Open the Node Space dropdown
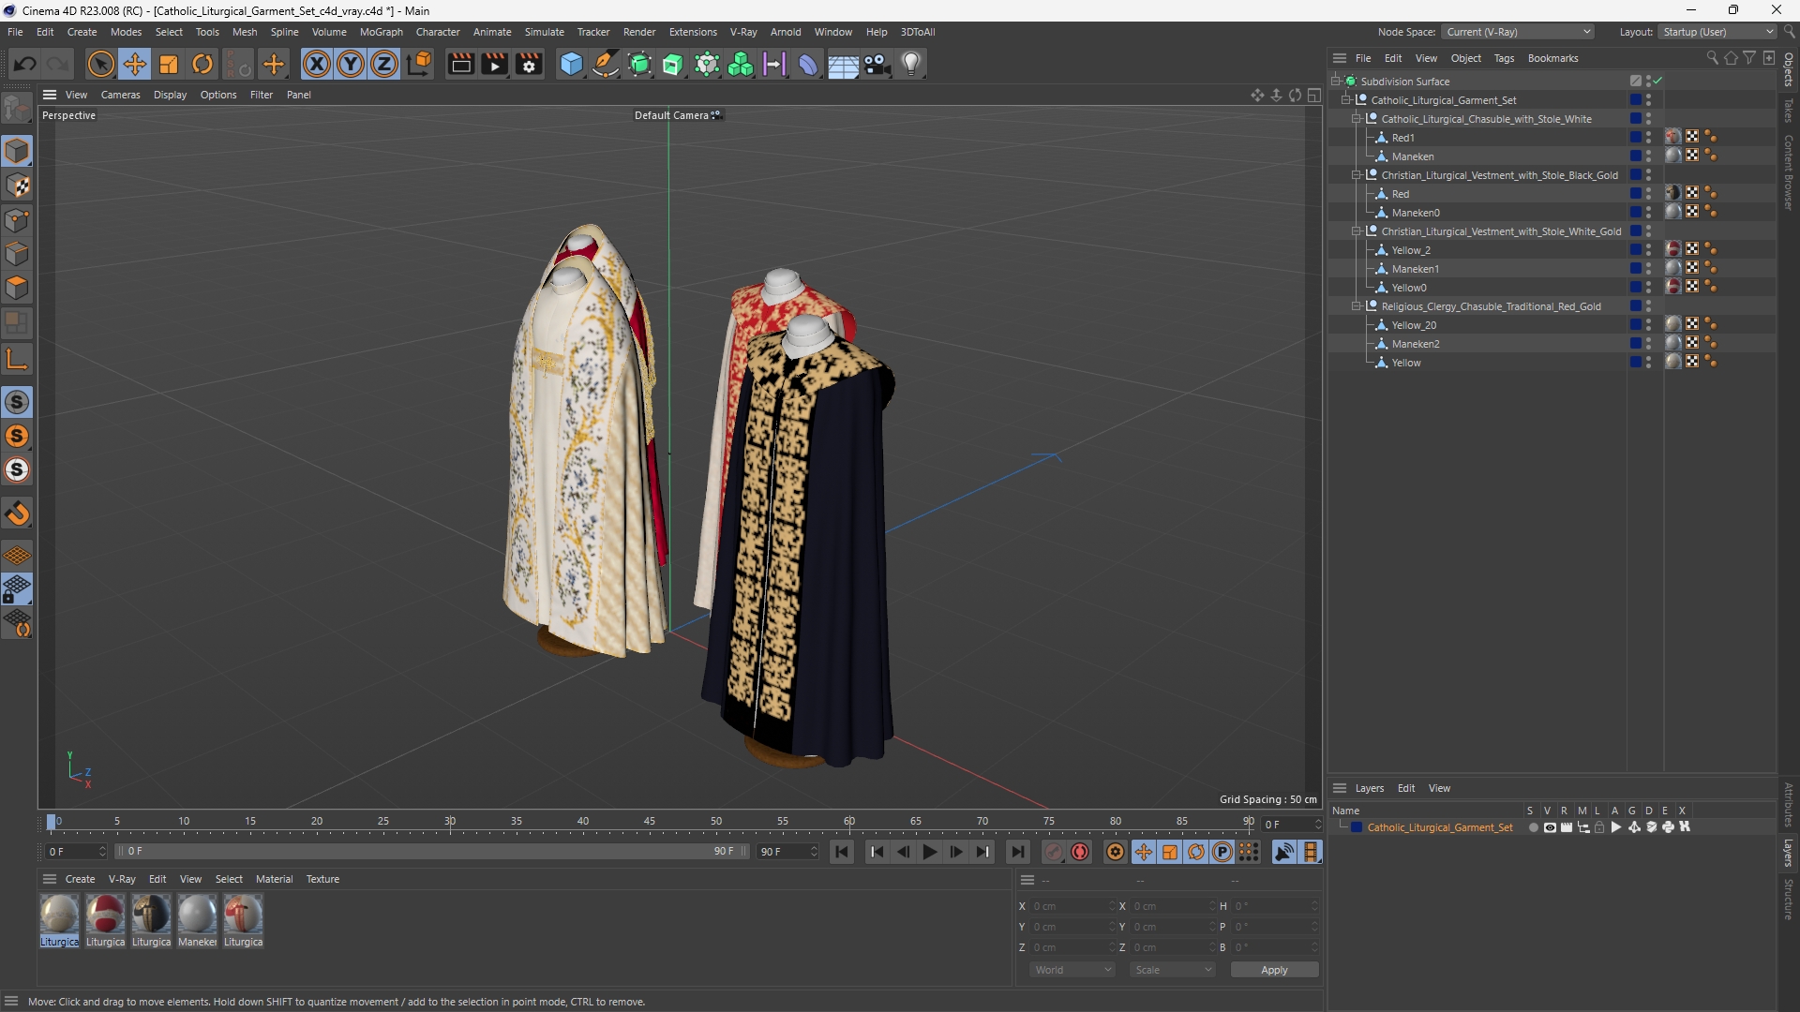 [1518, 32]
